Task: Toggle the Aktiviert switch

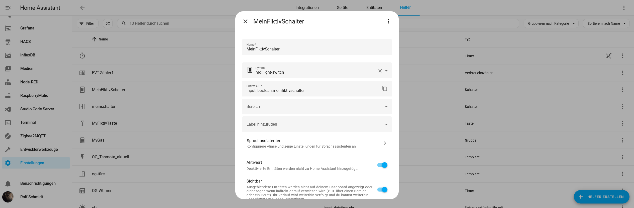Action: pos(382,165)
